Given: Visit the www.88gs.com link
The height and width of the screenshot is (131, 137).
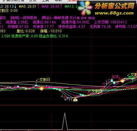Looking at the screenshot, I should click(114, 13).
